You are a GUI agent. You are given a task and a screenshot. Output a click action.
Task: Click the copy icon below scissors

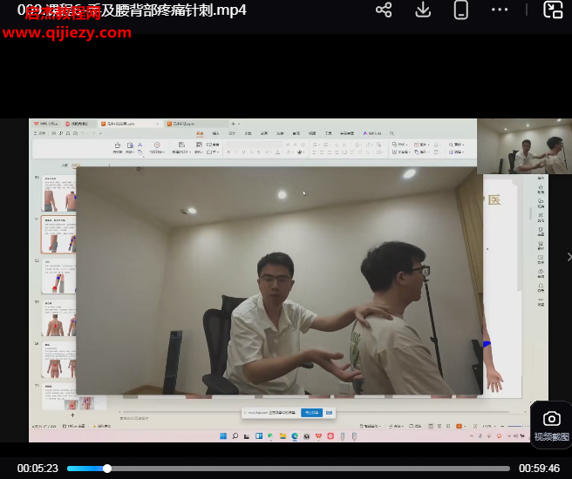(140, 152)
